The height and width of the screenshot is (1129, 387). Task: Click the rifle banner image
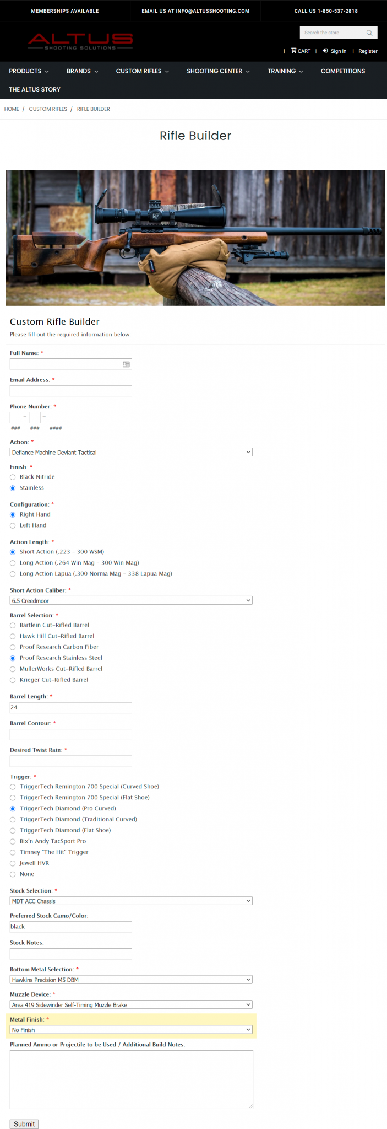195,238
